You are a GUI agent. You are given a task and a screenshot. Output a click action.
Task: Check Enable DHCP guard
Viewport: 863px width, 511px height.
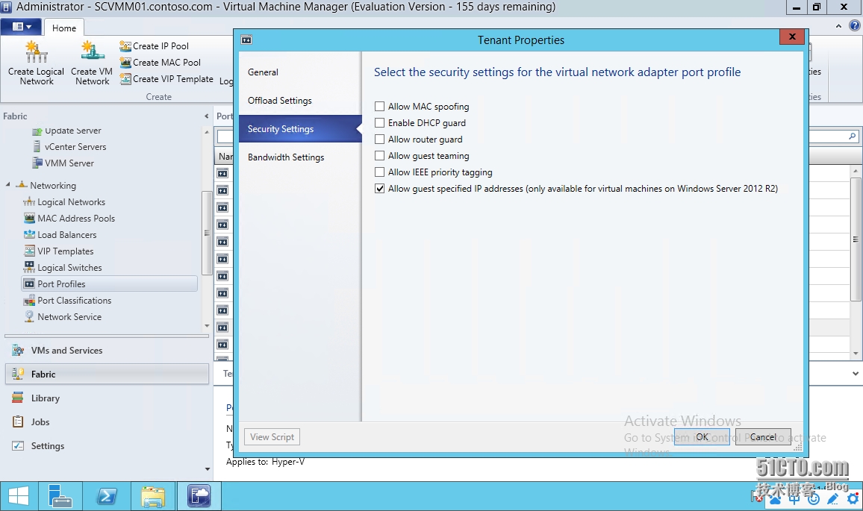pos(380,122)
